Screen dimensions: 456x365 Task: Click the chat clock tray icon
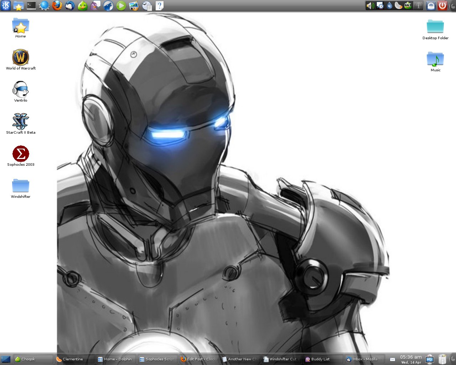coord(380,5)
